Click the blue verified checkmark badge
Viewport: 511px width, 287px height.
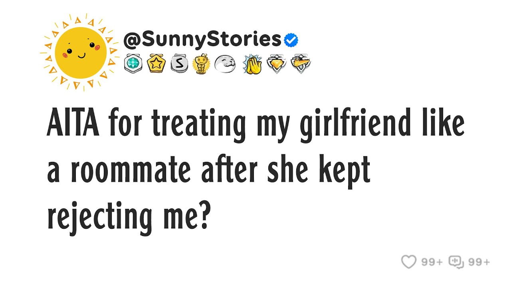(x=291, y=40)
